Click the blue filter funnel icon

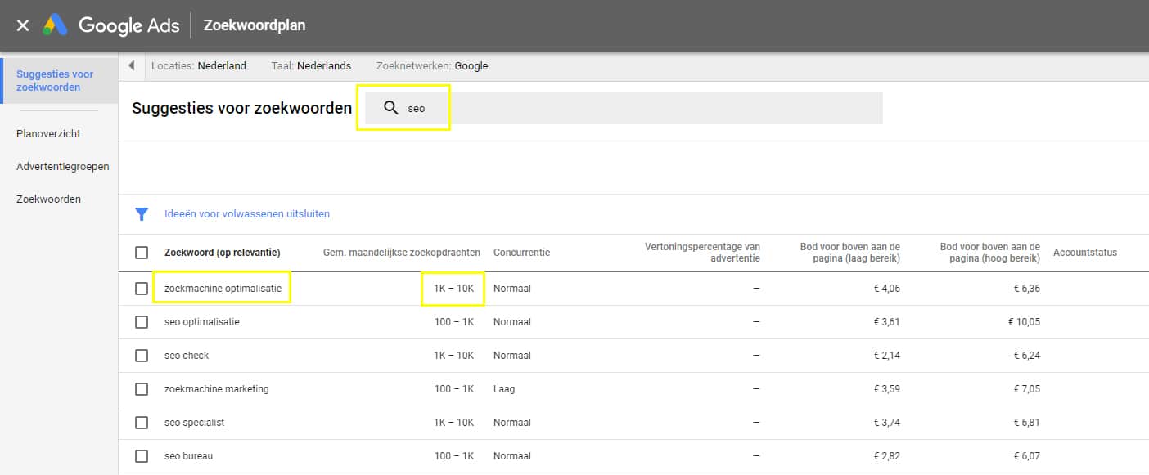[x=142, y=214]
